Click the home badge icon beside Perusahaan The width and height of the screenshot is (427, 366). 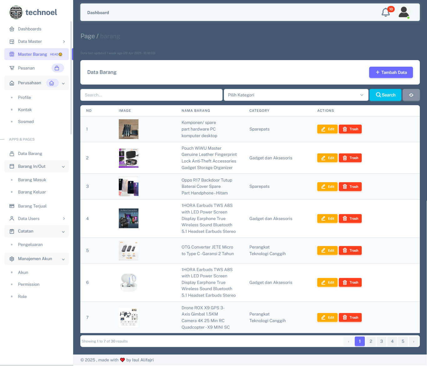52,83
